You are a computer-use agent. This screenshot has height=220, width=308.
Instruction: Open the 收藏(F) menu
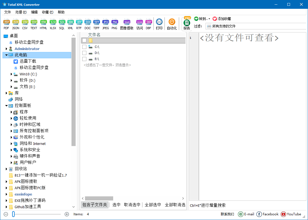(47, 12)
